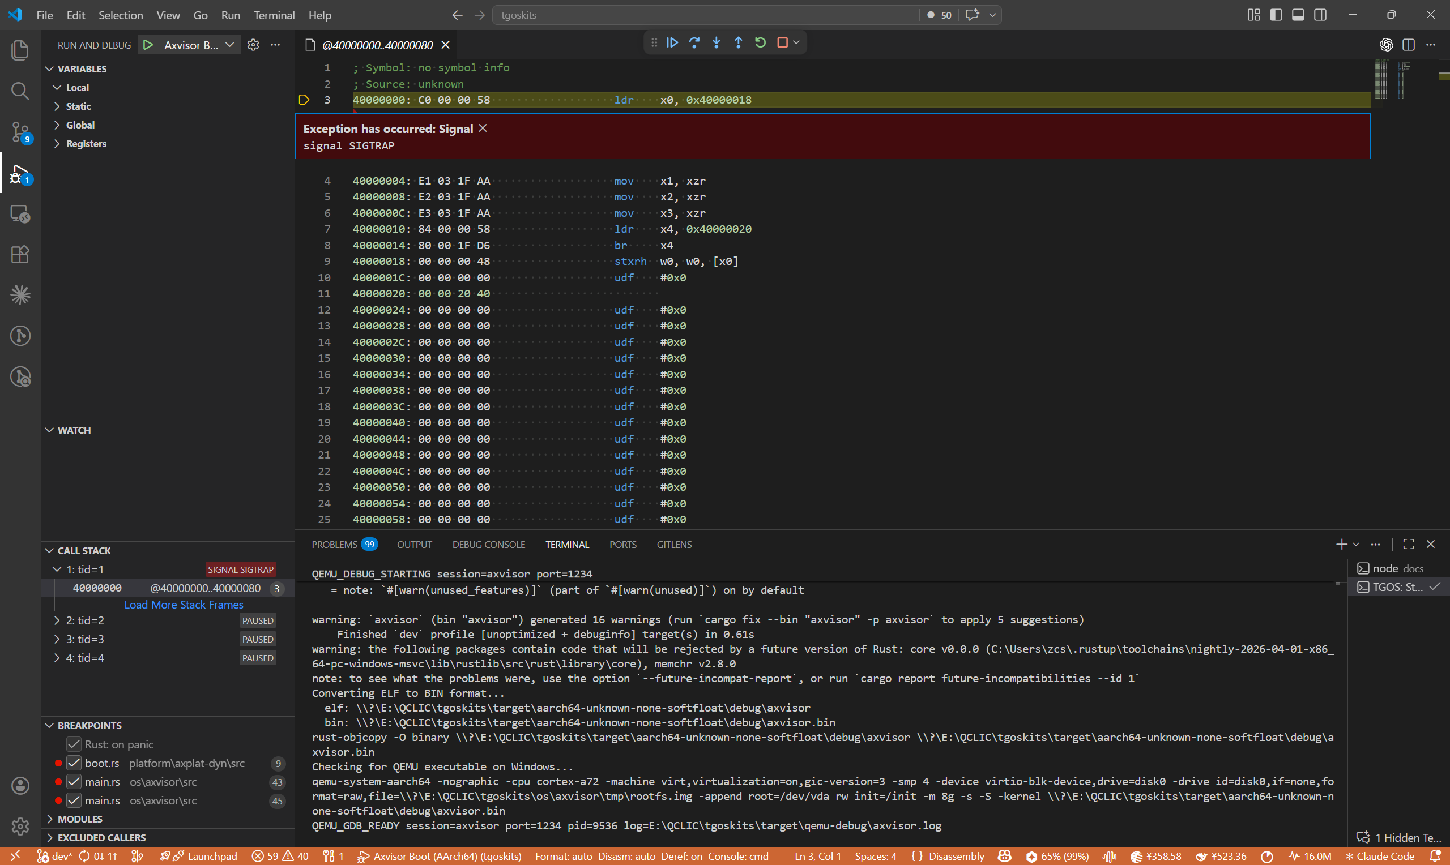
Task: Open the Explorer view in activity bar
Action: (x=20, y=50)
